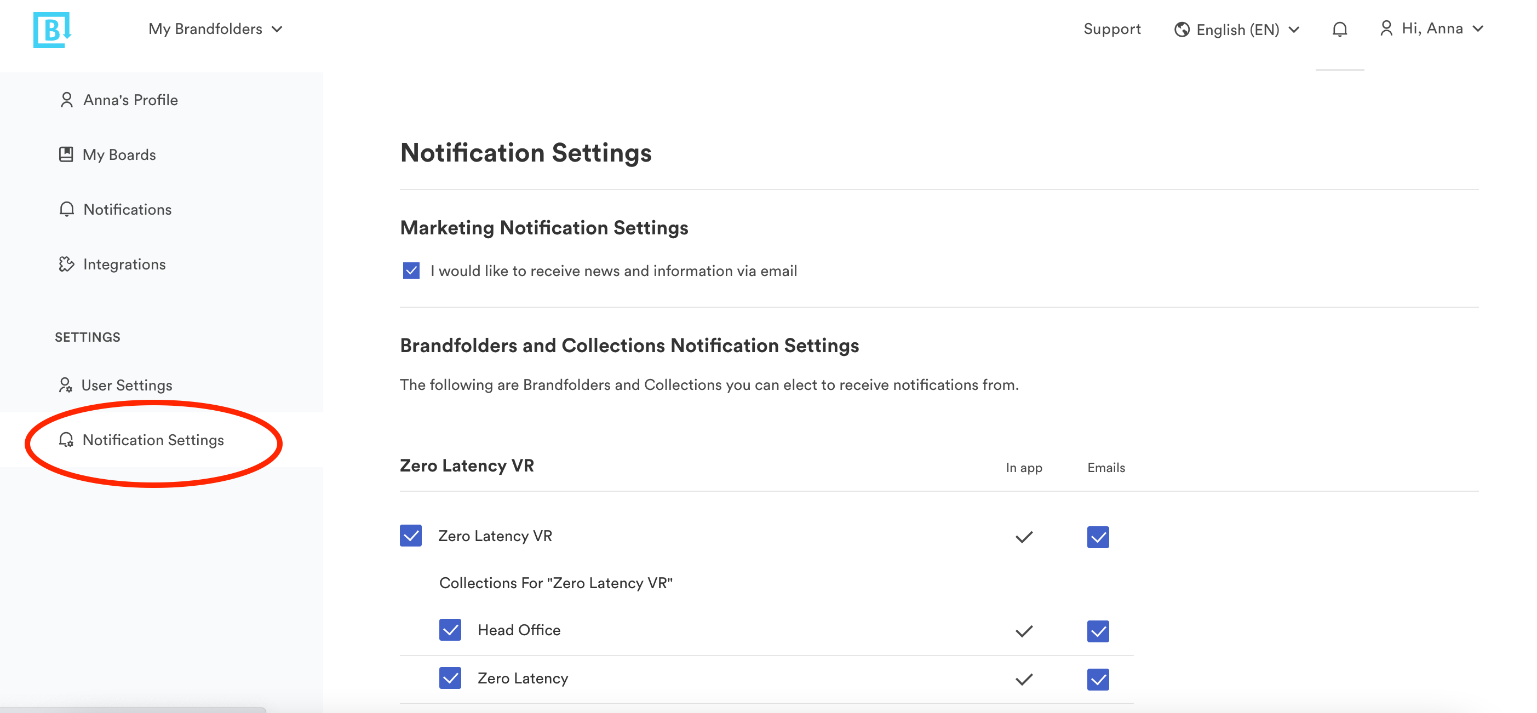The image size is (1537, 713).
Task: Click the Notification Settings bell-gear icon
Action: click(66, 440)
